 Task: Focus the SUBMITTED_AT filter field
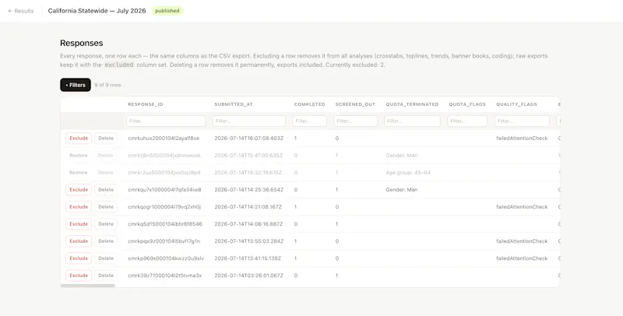pyautogui.click(x=249, y=121)
